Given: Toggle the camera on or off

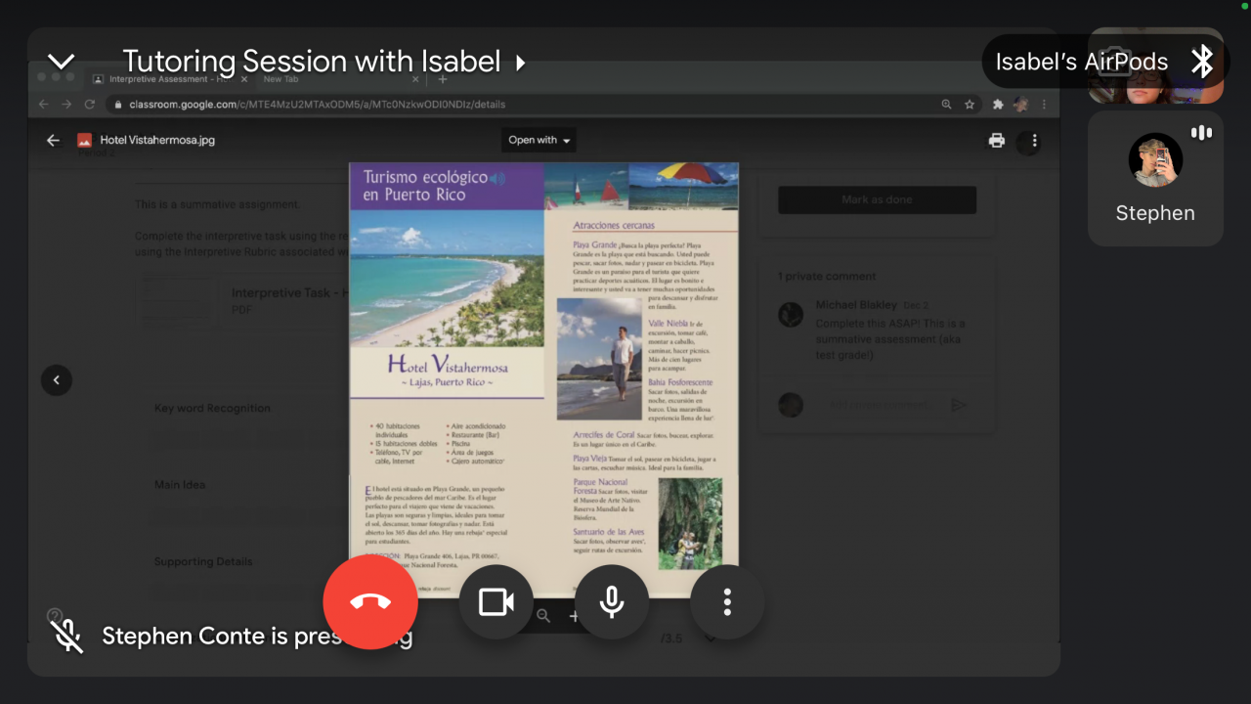Looking at the screenshot, I should (496, 602).
